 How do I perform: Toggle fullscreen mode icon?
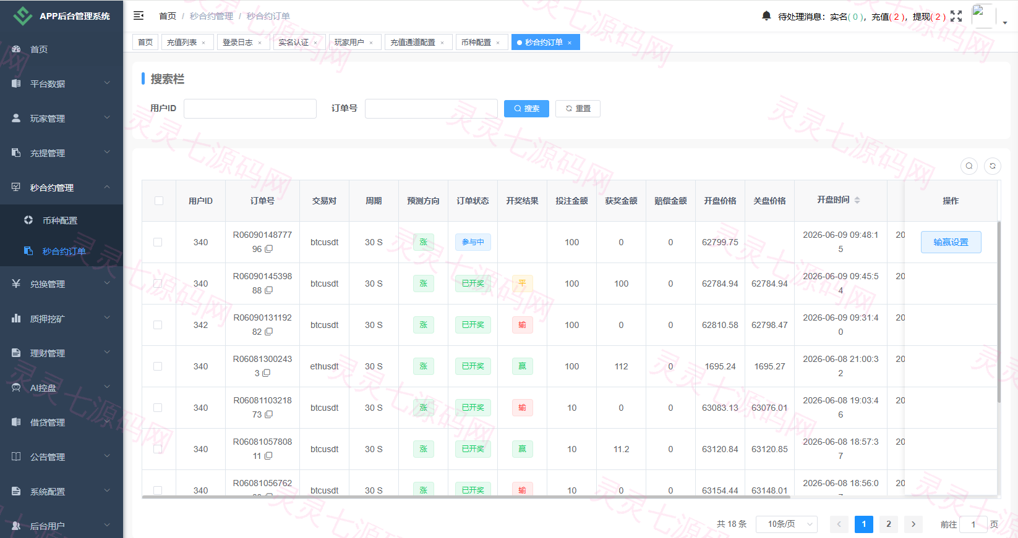[956, 16]
